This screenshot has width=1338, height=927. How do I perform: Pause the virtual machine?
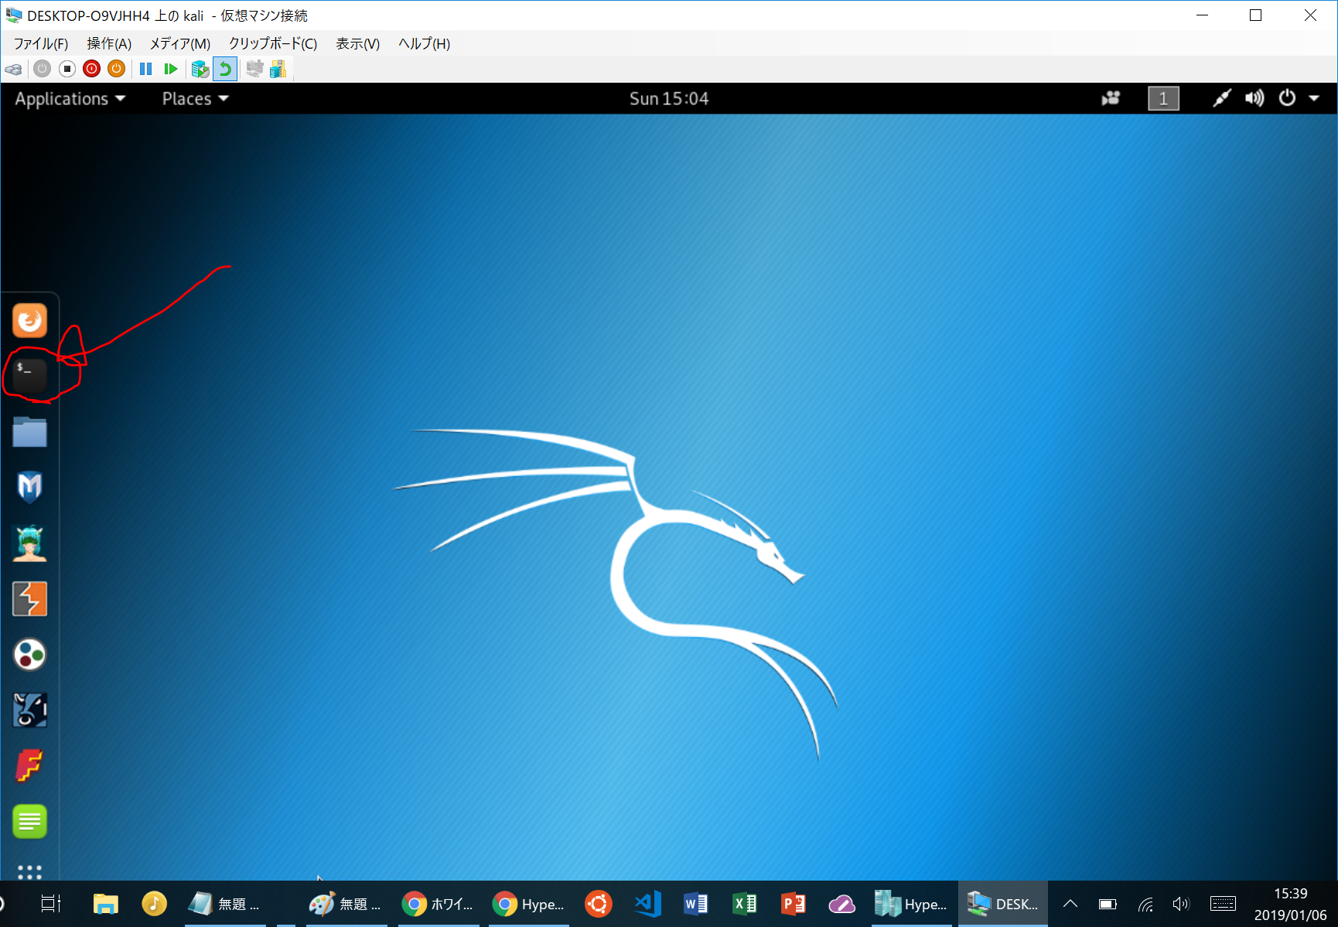pos(145,70)
